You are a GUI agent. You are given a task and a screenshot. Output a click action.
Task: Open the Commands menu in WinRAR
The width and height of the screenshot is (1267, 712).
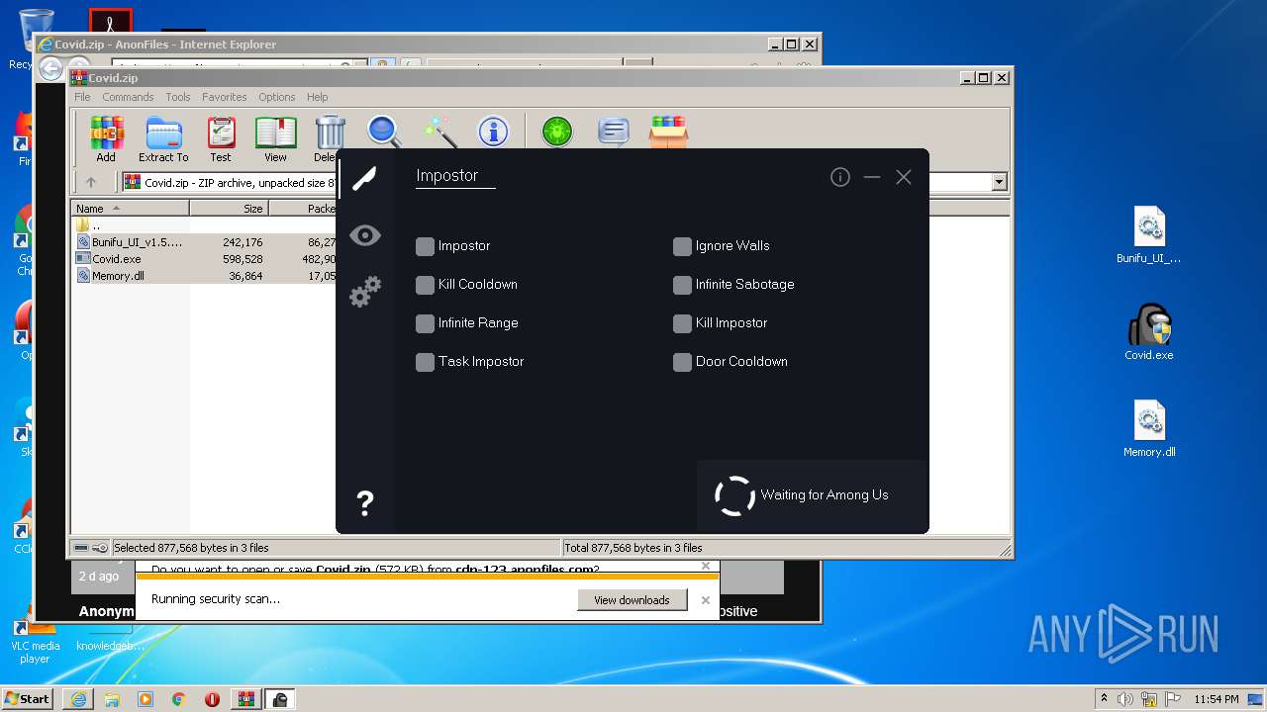tap(128, 97)
